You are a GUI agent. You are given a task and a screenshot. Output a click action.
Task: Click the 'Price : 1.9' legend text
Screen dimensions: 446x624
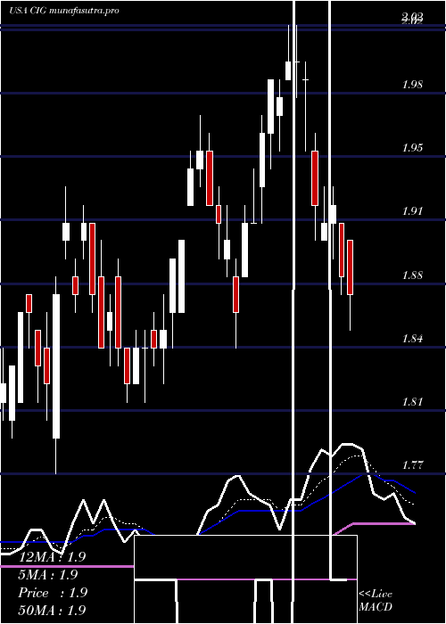pyautogui.click(x=53, y=593)
